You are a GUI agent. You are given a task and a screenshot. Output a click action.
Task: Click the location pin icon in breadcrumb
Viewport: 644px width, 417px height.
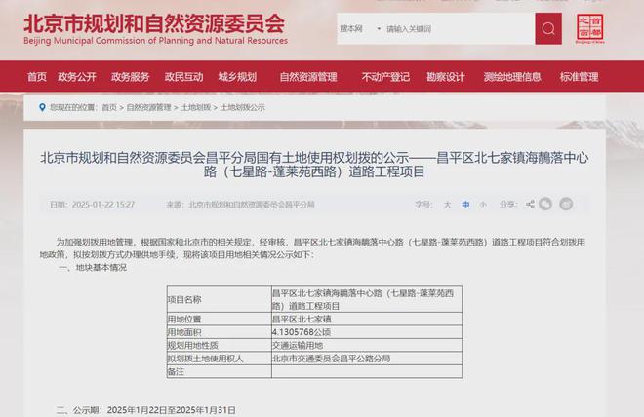coord(42,107)
